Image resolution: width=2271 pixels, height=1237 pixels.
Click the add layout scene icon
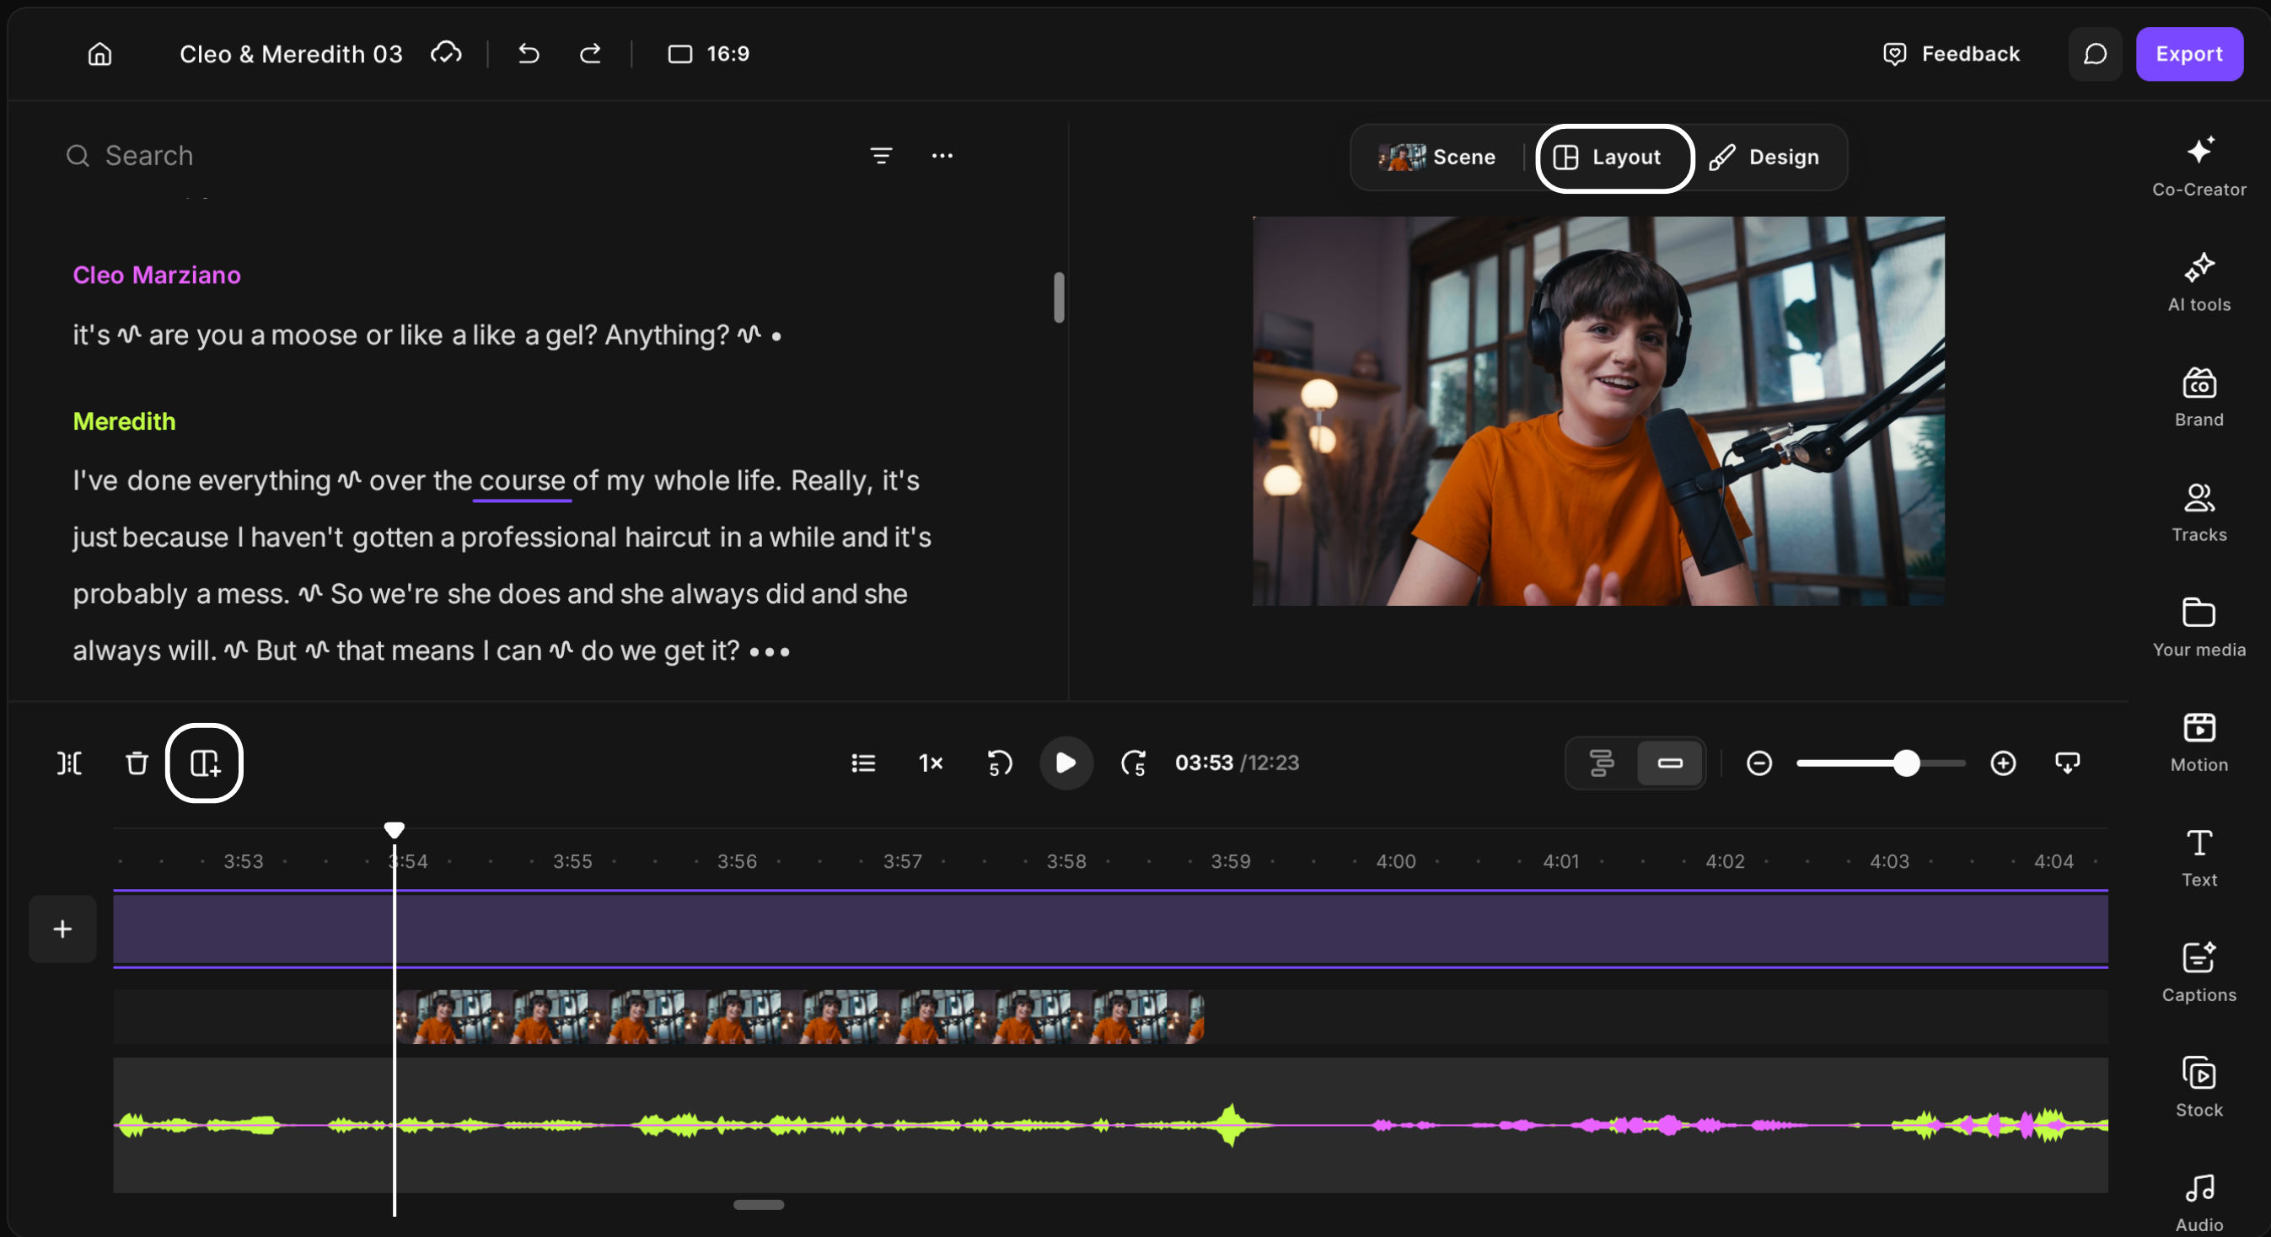click(205, 763)
